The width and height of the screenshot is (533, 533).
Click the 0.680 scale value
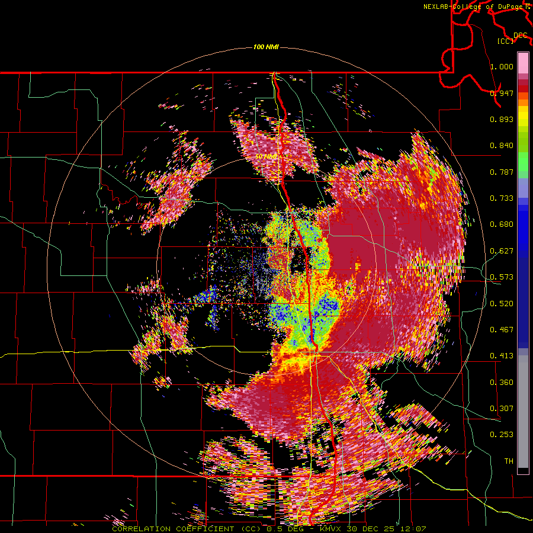(502, 224)
